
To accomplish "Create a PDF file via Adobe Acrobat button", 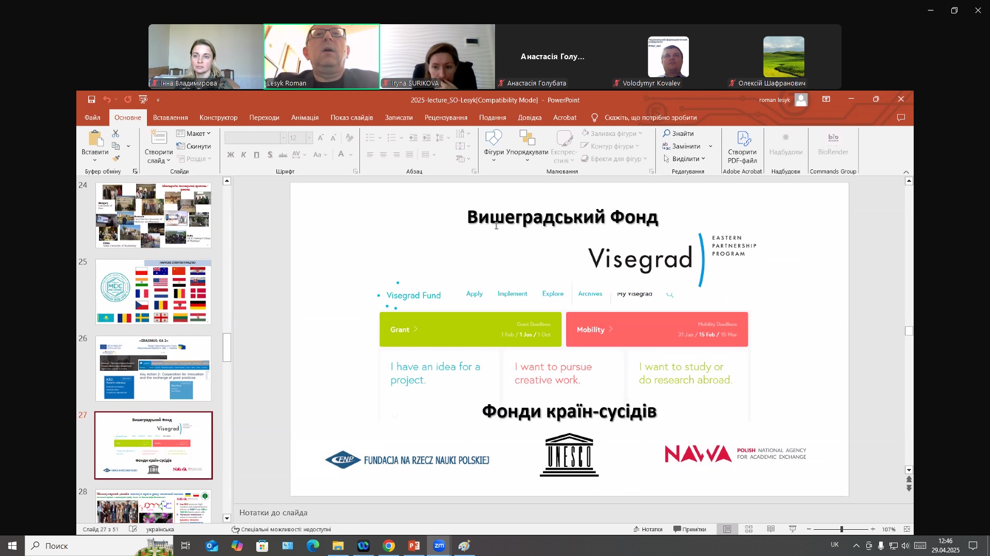I will tap(742, 147).
